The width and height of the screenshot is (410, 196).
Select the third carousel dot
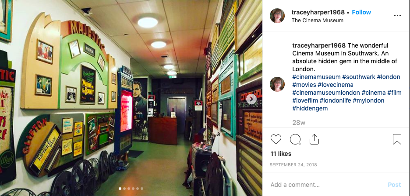click(129, 189)
